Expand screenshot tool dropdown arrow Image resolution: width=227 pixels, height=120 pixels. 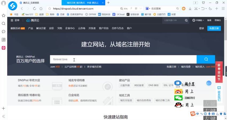(x=199, y=9)
